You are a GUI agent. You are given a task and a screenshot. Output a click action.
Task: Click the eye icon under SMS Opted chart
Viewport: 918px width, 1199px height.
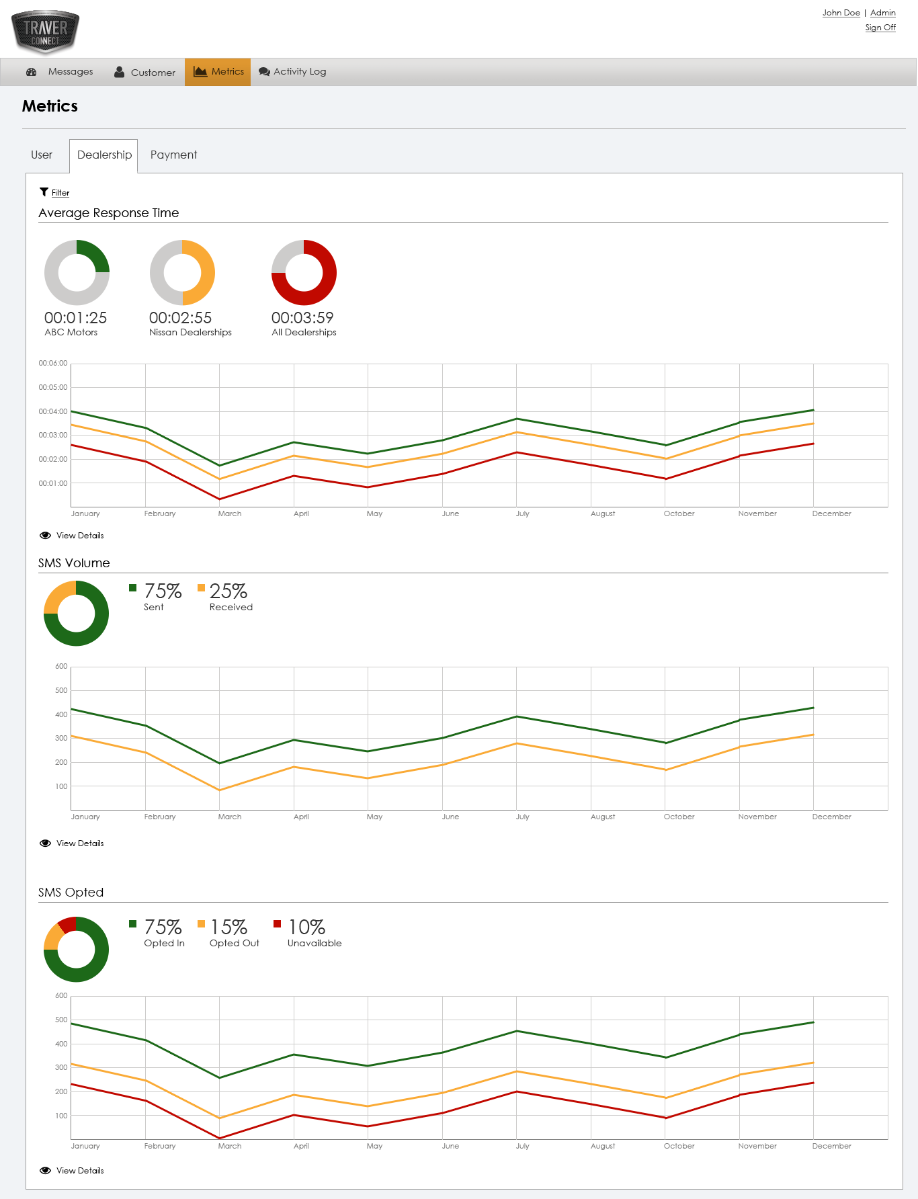(45, 1171)
